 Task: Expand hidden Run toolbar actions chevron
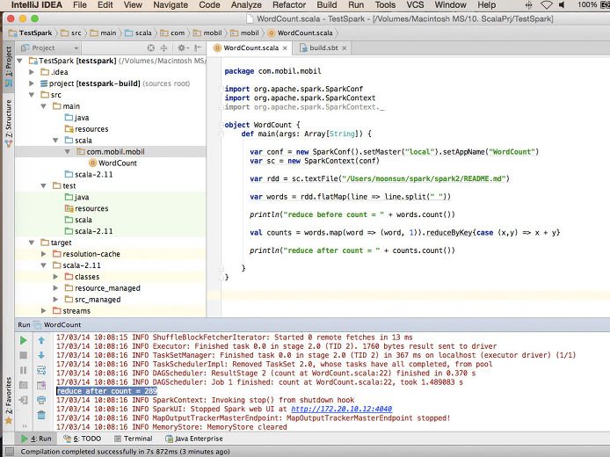tap(25, 426)
